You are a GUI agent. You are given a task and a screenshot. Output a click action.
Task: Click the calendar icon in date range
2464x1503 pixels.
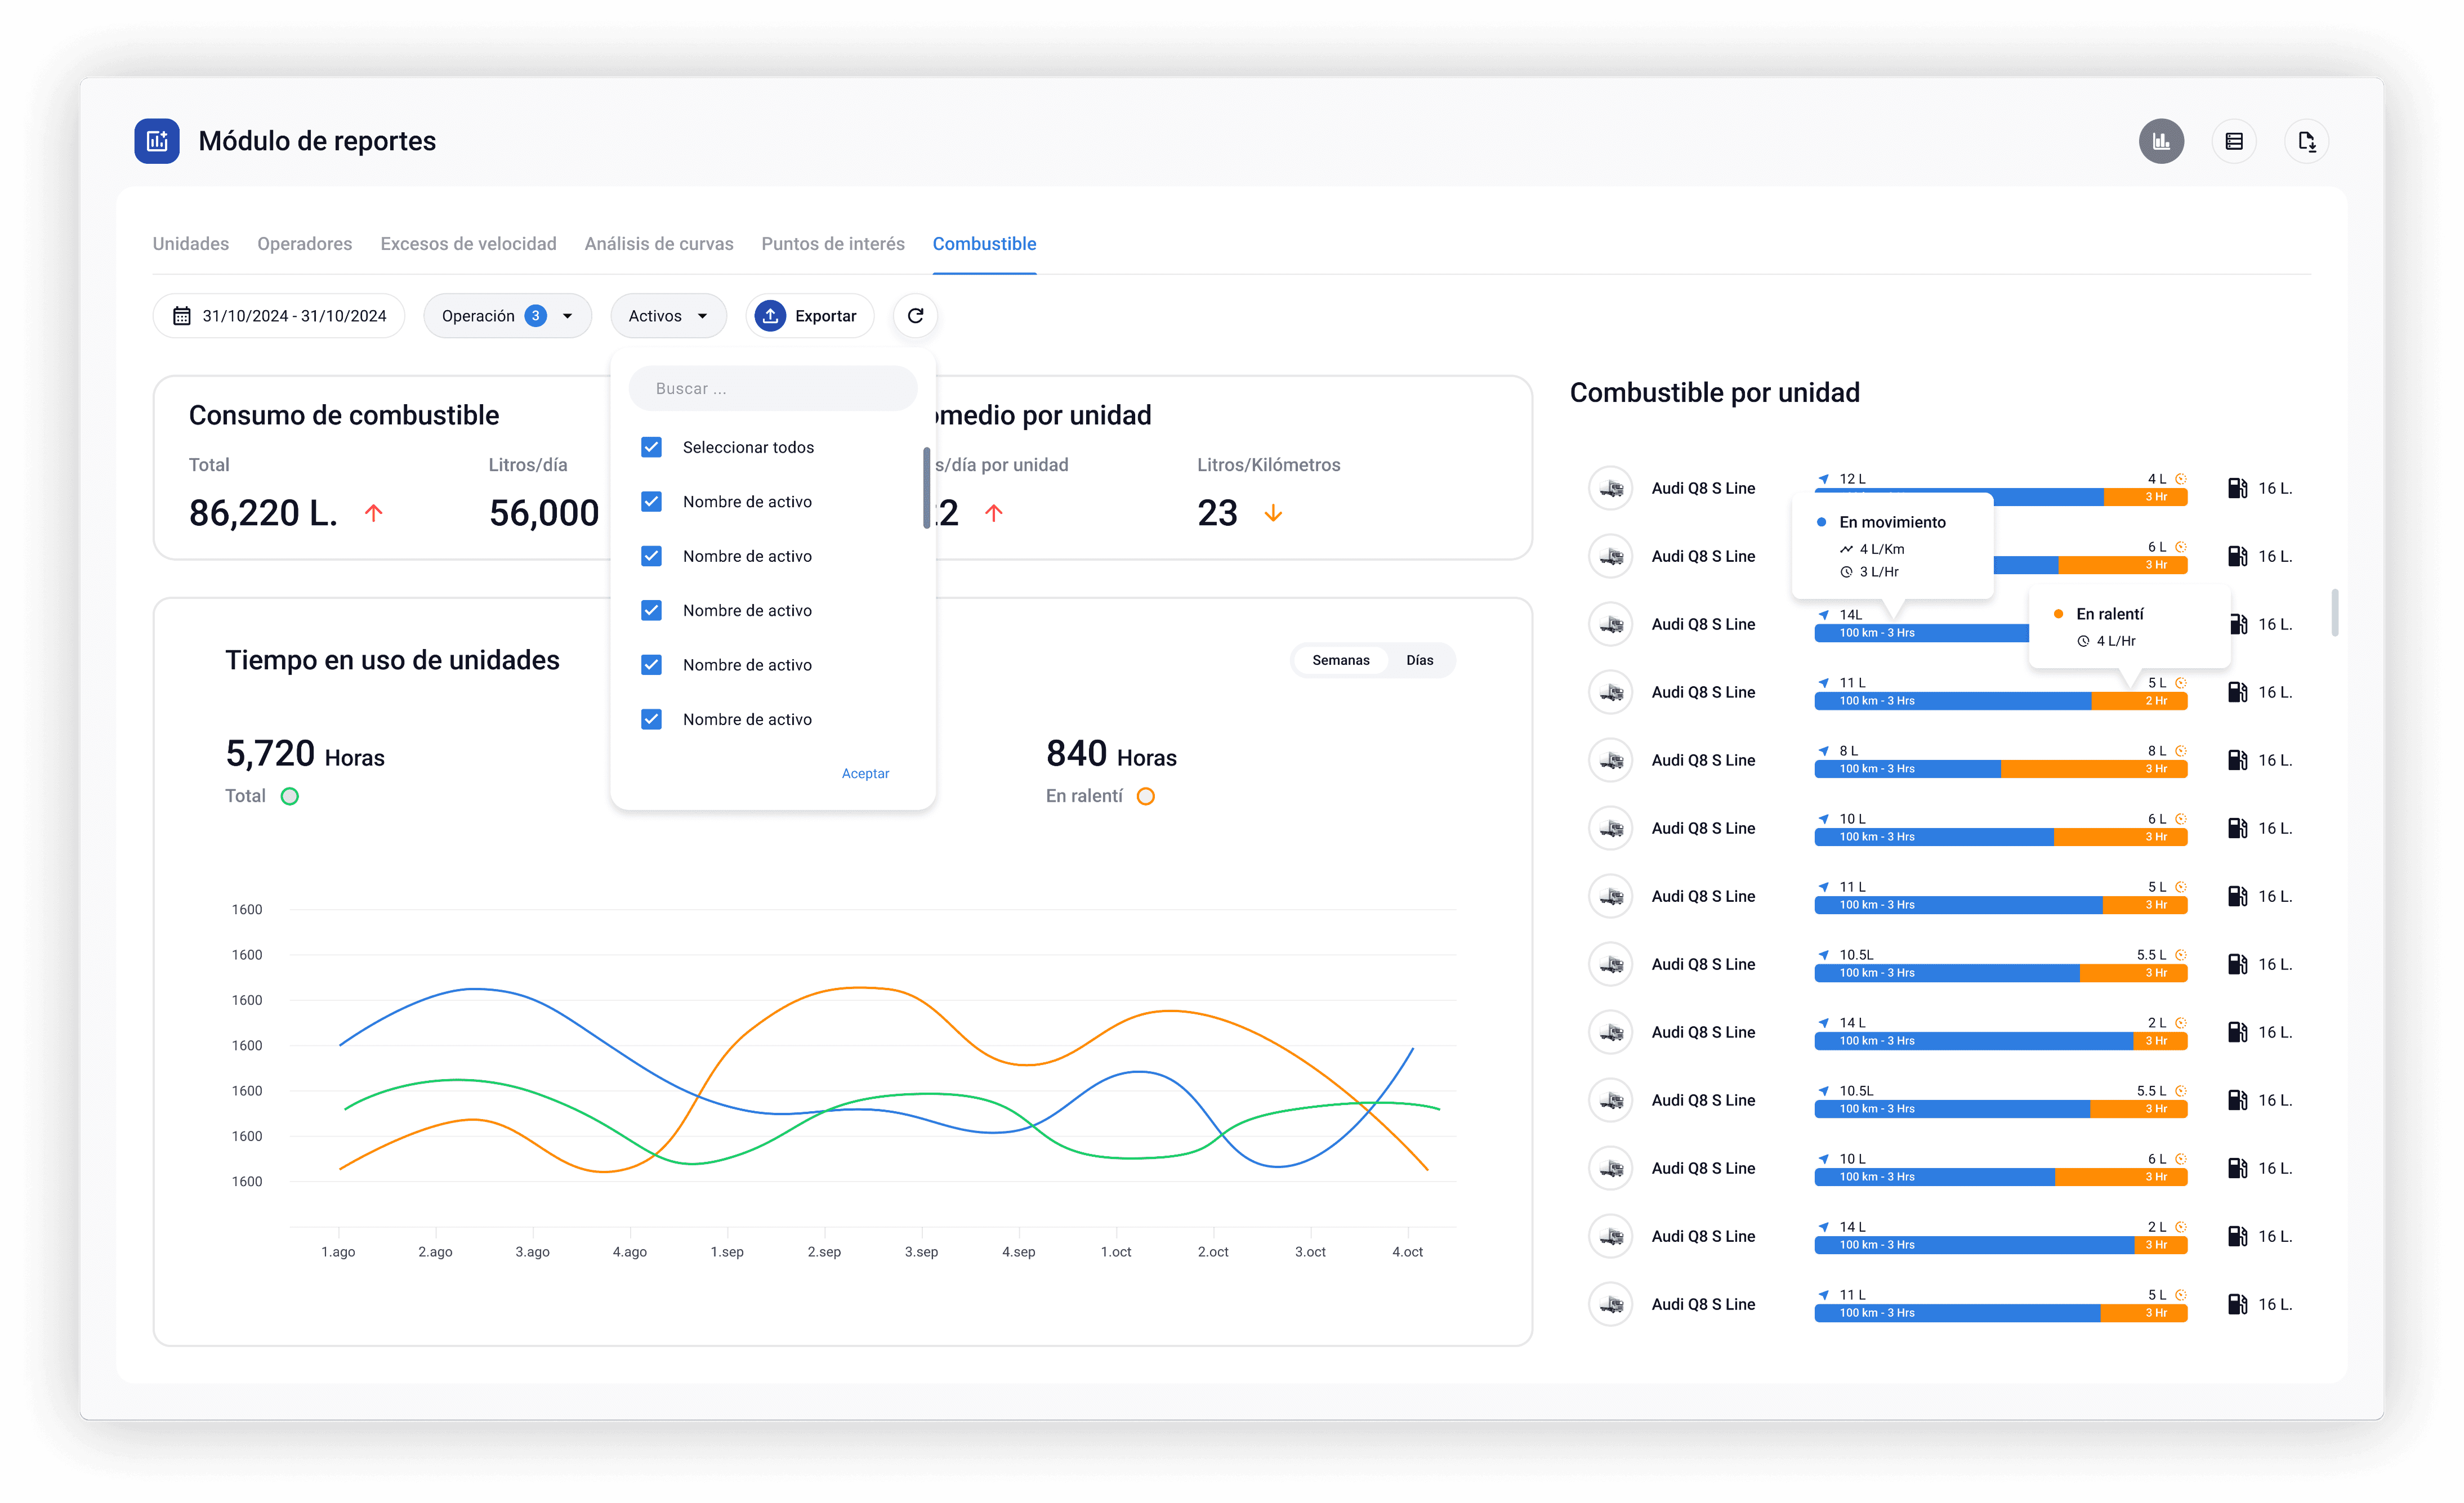[182, 316]
